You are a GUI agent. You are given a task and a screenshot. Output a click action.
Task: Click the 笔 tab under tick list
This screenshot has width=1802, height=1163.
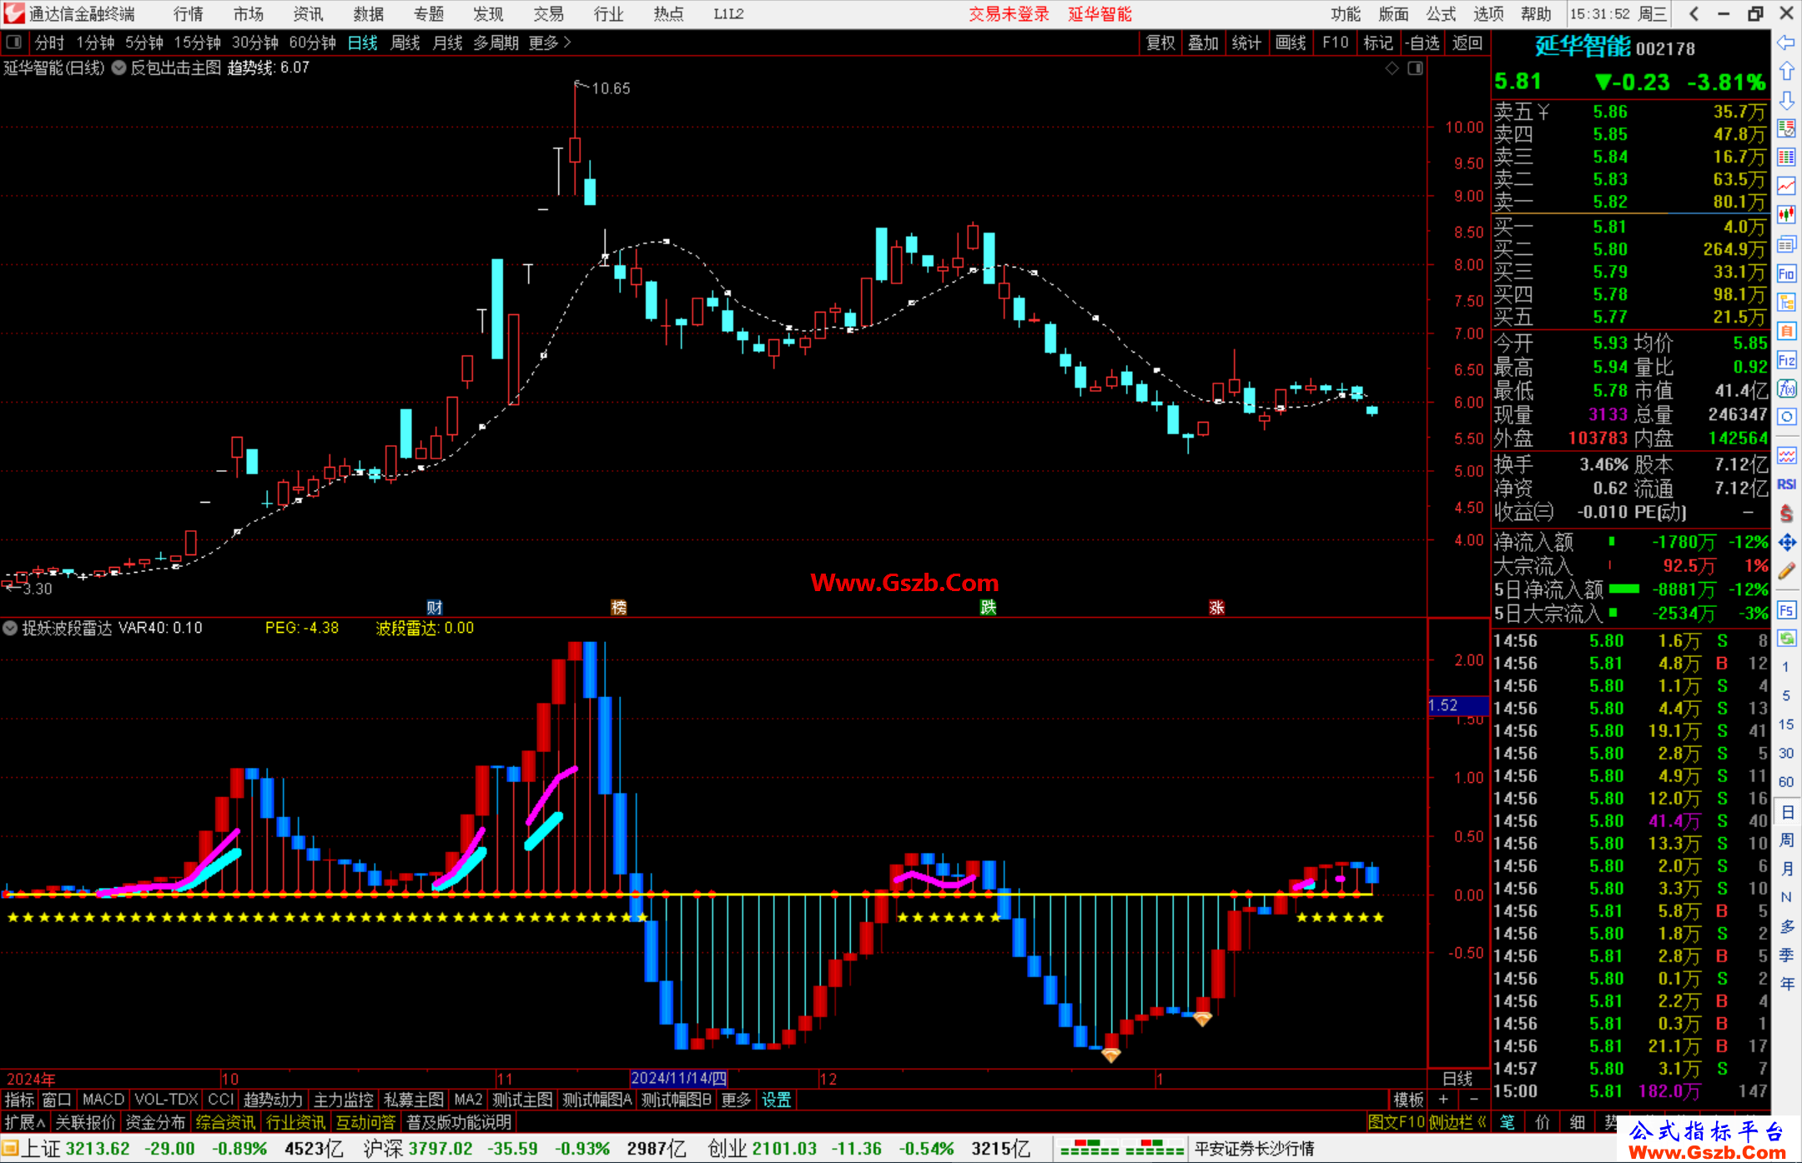[1508, 1122]
